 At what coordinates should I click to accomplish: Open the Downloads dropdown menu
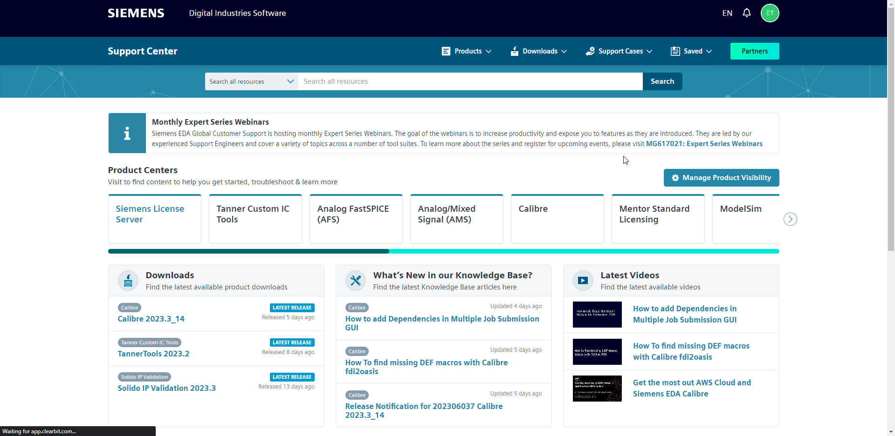(x=539, y=51)
